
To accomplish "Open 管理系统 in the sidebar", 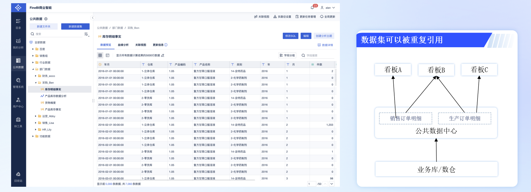I will (18, 83).
